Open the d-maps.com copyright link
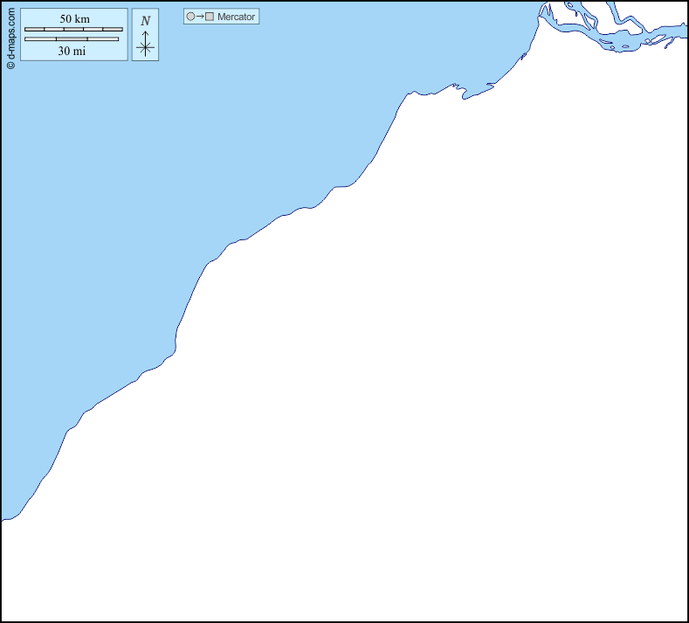 pos(10,35)
